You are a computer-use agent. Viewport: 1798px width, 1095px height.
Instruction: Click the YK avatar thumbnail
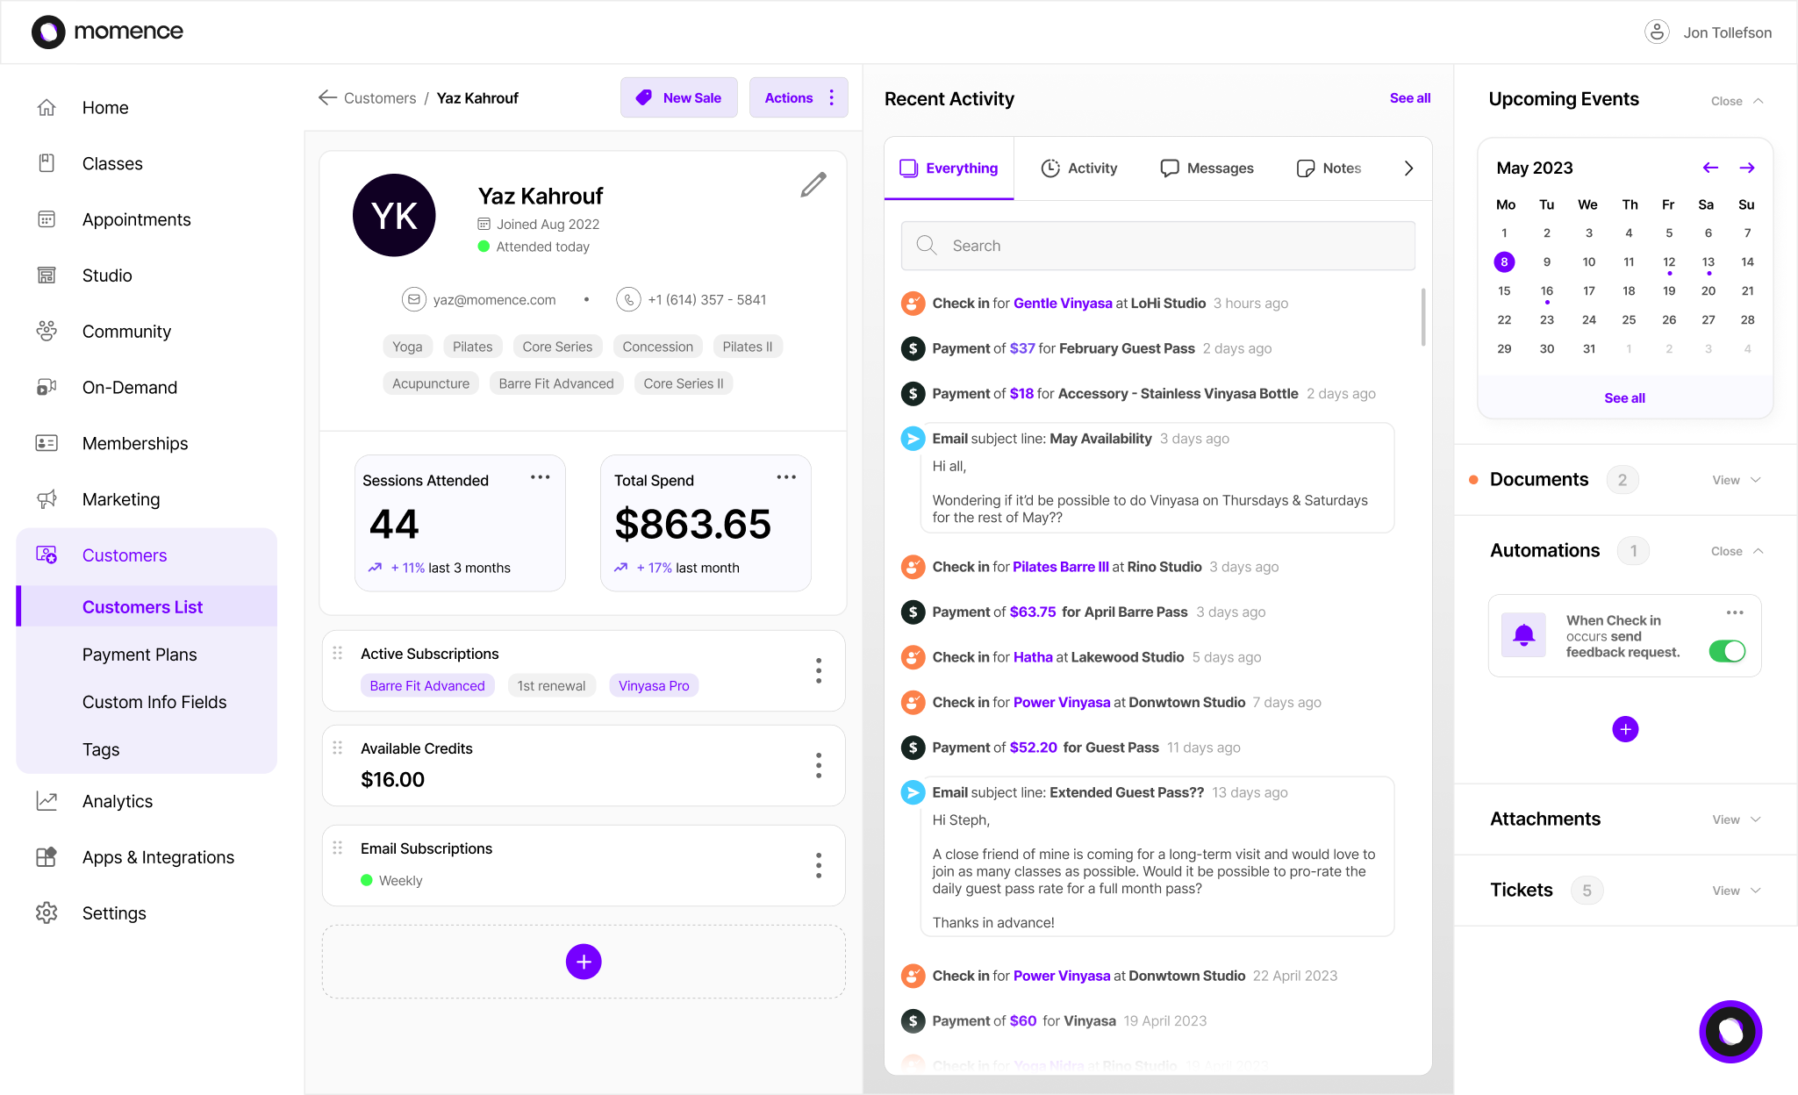click(394, 215)
